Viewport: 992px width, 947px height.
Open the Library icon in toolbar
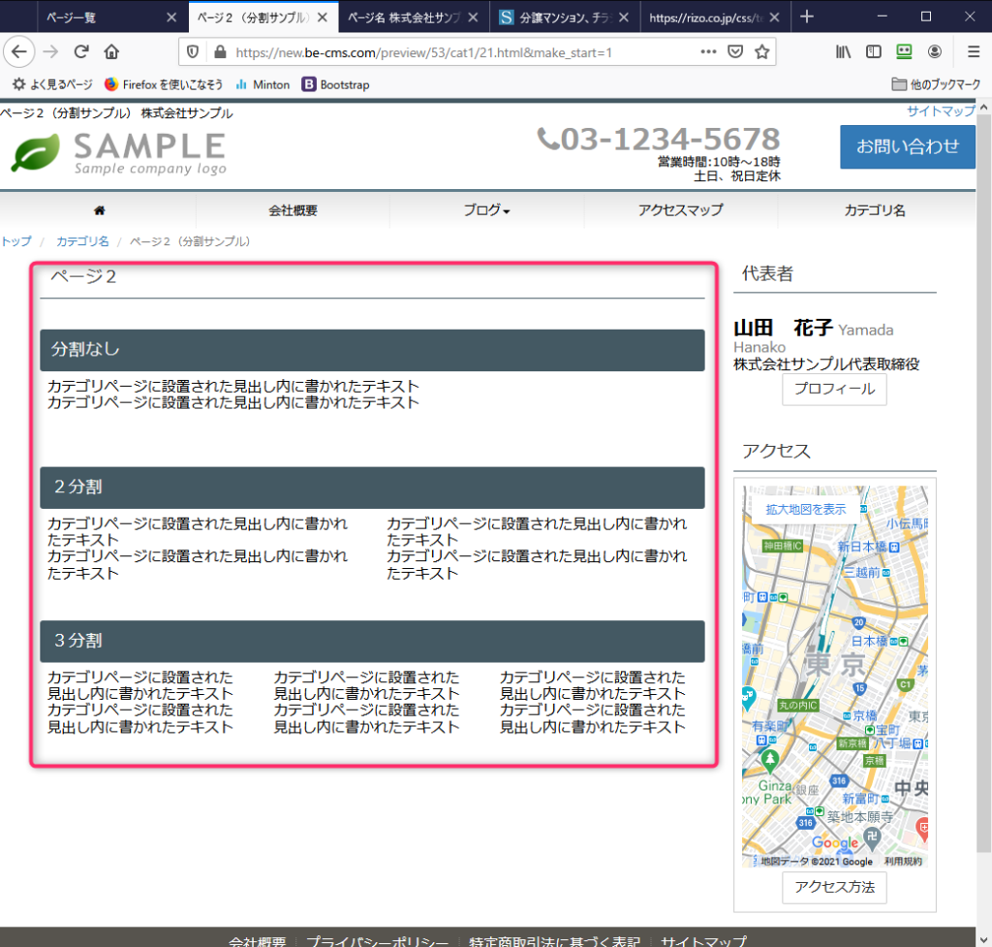pos(843,52)
